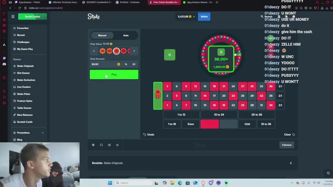Clear all bets
333x187 pixels.
pyautogui.click(x=289, y=135)
